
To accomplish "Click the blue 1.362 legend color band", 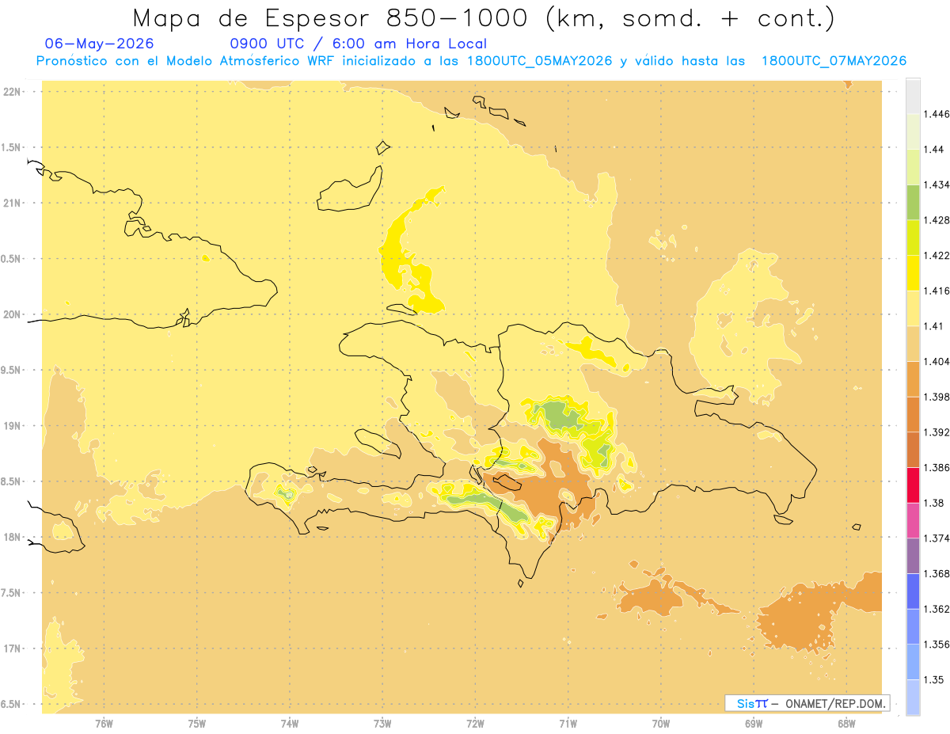I will (913, 591).
